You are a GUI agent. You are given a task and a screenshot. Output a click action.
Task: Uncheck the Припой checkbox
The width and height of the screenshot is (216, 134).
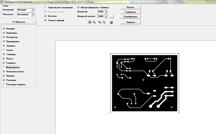[4, 76]
